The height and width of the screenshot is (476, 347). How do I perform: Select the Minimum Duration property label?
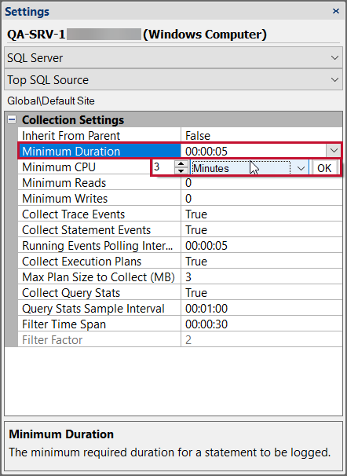point(100,151)
